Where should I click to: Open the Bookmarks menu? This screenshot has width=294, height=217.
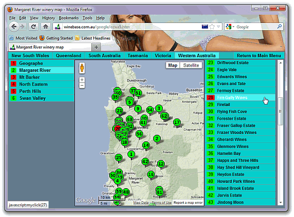coord(69,18)
